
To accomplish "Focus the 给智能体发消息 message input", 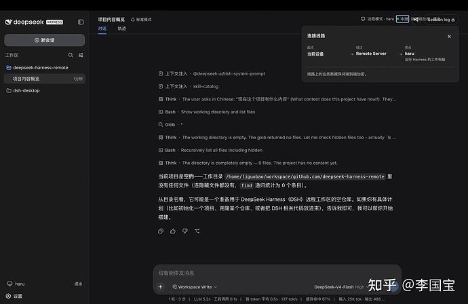I will pyautogui.click(x=277, y=273).
